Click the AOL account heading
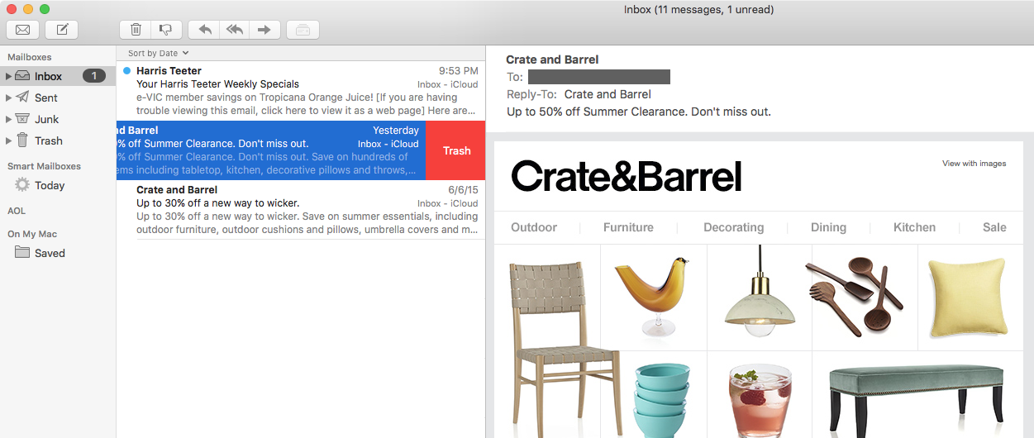The height and width of the screenshot is (438, 1034). coord(17,211)
